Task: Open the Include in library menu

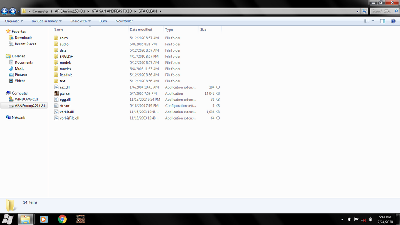Action: 46,21
